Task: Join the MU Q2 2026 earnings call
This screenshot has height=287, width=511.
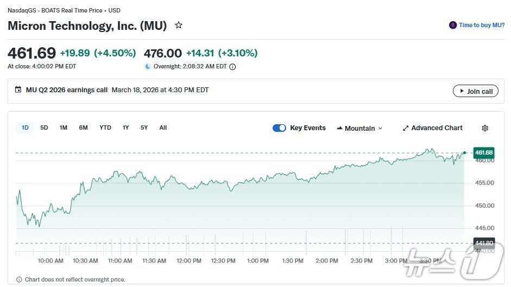Action: point(475,91)
